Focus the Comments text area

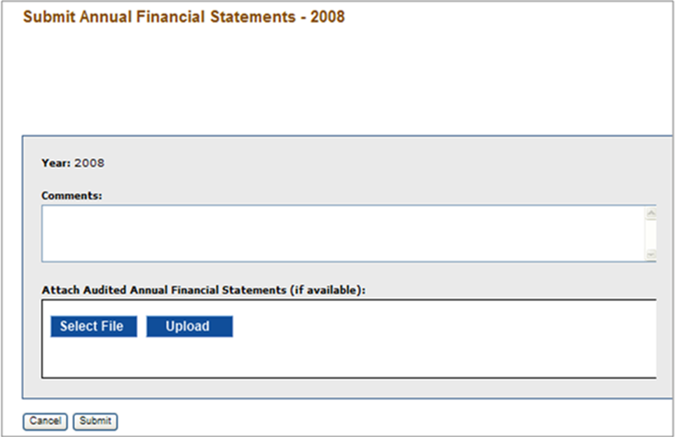coord(336,234)
